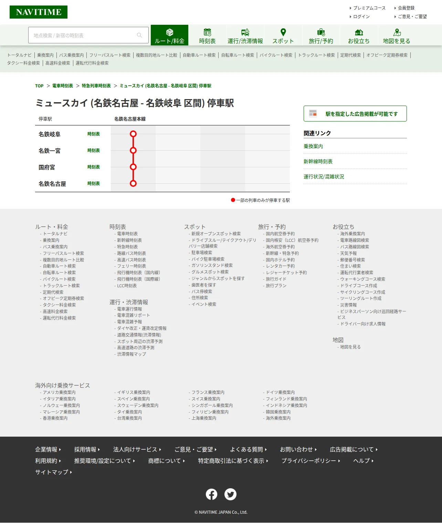The height and width of the screenshot is (523, 442).
Task: Click 地図を見る in footer 地図 list
Action: pos(350,347)
